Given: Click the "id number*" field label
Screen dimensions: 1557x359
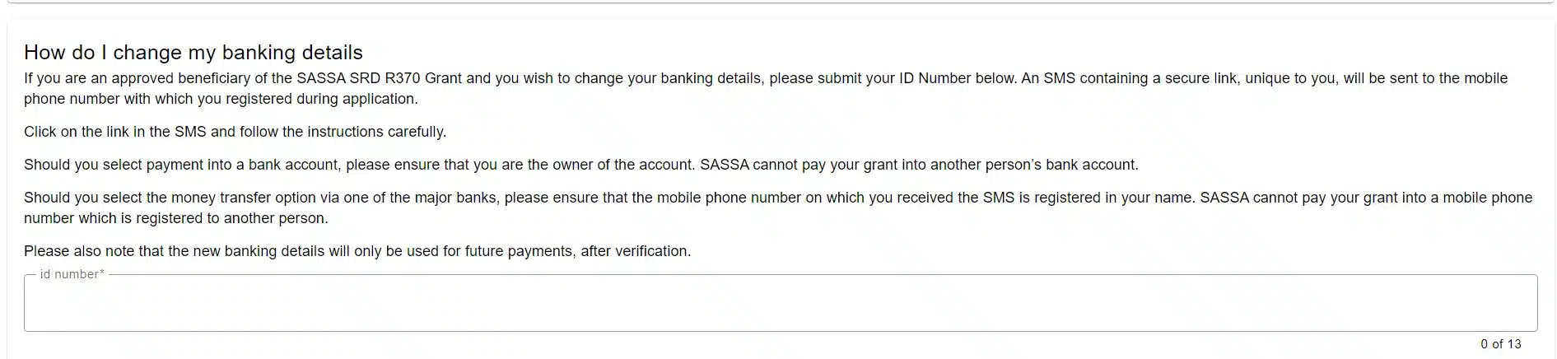Looking at the screenshot, I should 72,274.
